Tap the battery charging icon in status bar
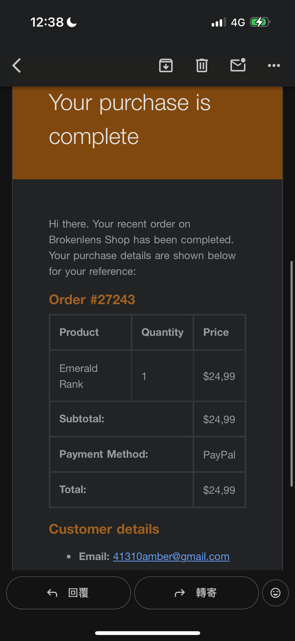 260,22
